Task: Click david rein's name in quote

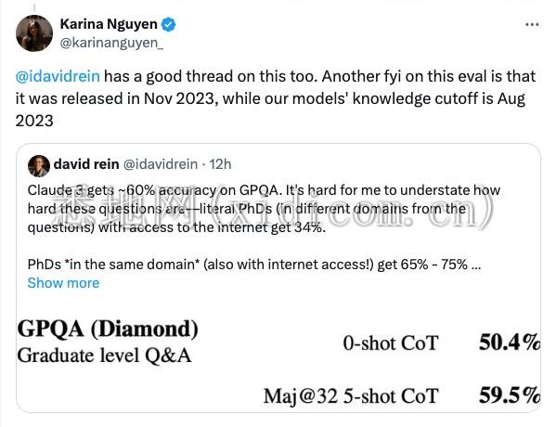Action: pos(86,164)
